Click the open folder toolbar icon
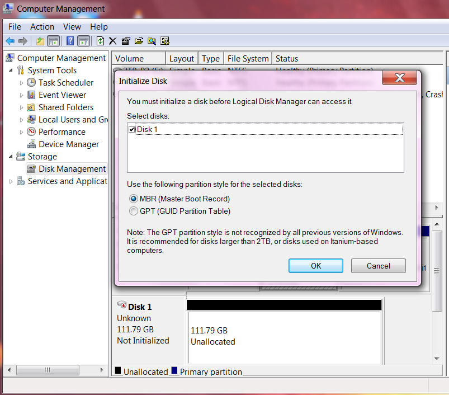 click(139, 41)
